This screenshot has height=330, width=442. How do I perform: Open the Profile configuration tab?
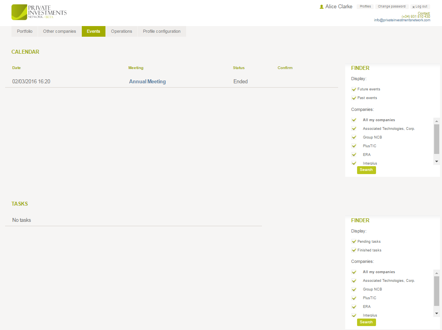pos(162,32)
